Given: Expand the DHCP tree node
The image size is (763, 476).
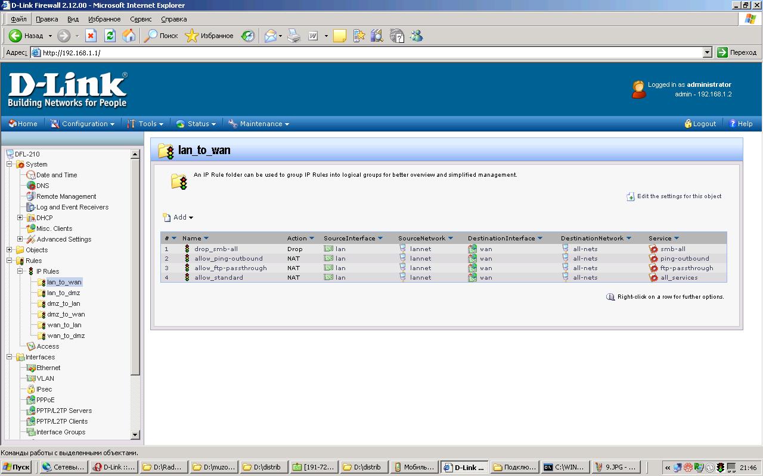Looking at the screenshot, I should [x=20, y=218].
